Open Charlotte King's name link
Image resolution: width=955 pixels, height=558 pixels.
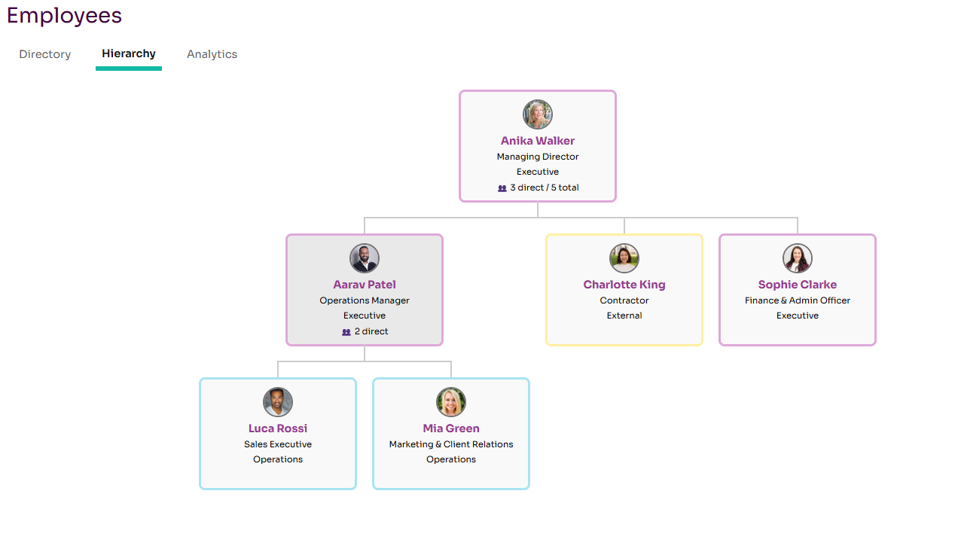624,285
